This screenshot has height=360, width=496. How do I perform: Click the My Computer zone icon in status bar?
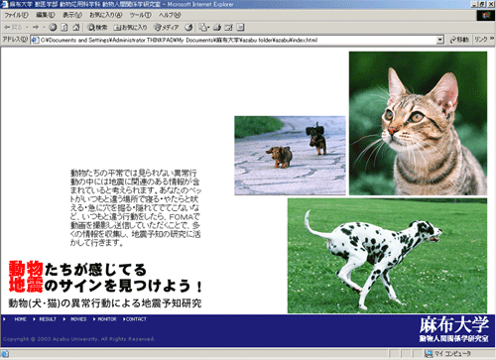click(429, 354)
